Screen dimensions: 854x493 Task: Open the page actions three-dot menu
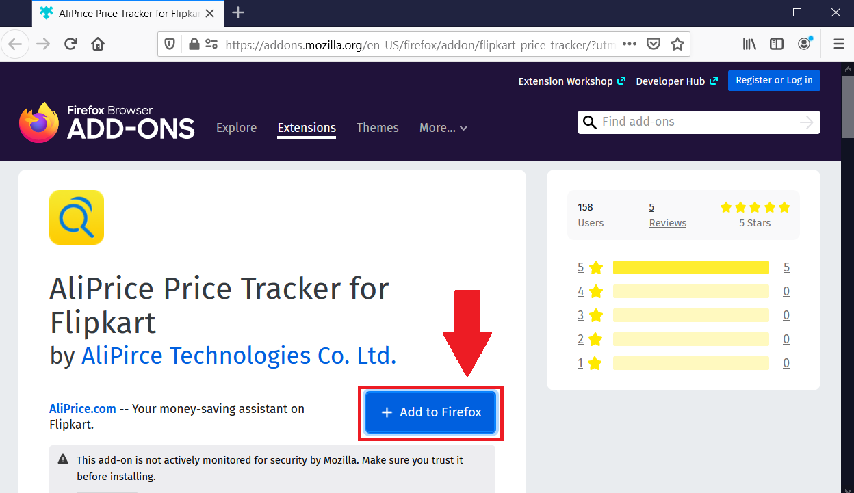click(x=630, y=44)
